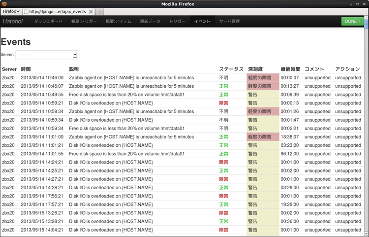Image resolution: width=369 pixels, height=237 pixels.
Task: Click the first 軽度の障害 severity cell
Action: pyautogui.click(x=263, y=78)
